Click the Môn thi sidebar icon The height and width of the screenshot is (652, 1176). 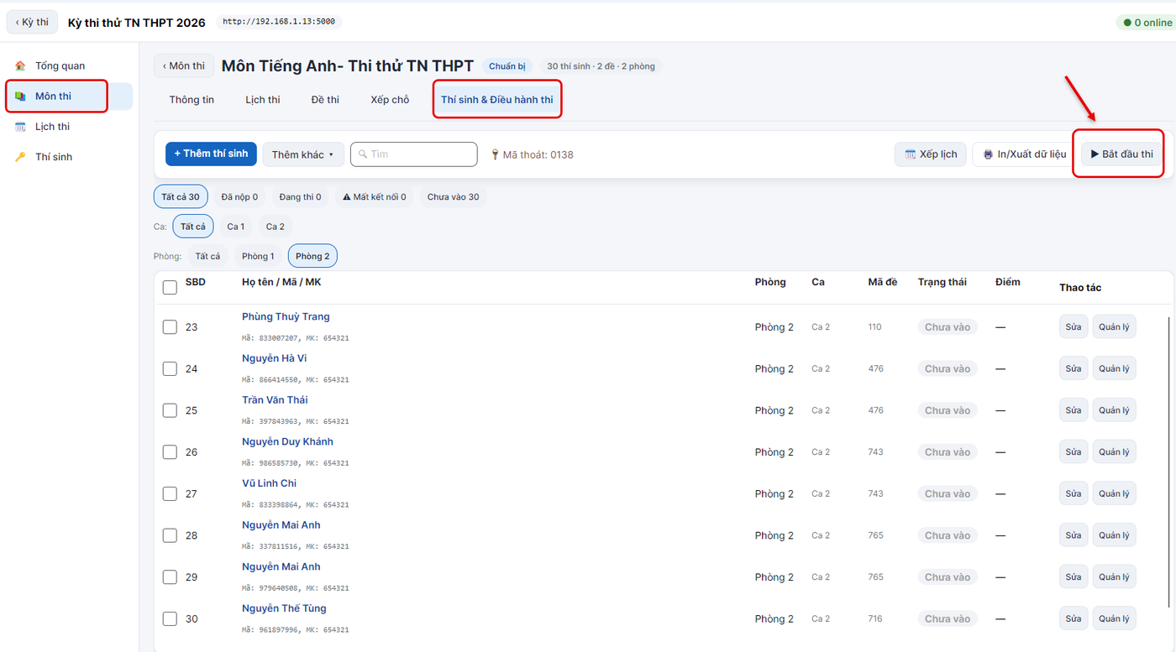20,96
